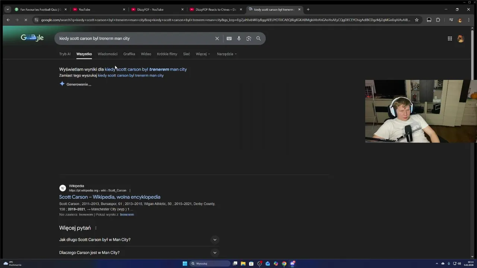Open the Chrome three-dot menu
The height and width of the screenshot is (268, 477).
point(469,20)
